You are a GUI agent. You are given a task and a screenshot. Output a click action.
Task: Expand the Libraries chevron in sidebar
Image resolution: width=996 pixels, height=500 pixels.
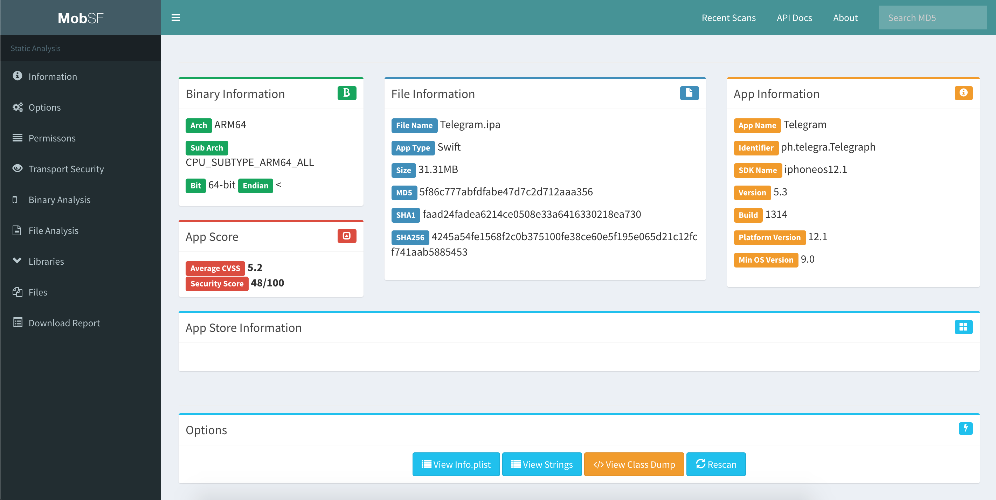(x=17, y=261)
